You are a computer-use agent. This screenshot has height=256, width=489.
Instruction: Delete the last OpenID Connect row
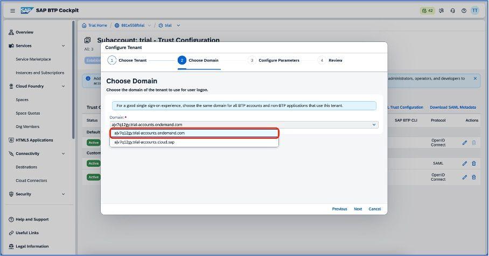[x=474, y=177]
